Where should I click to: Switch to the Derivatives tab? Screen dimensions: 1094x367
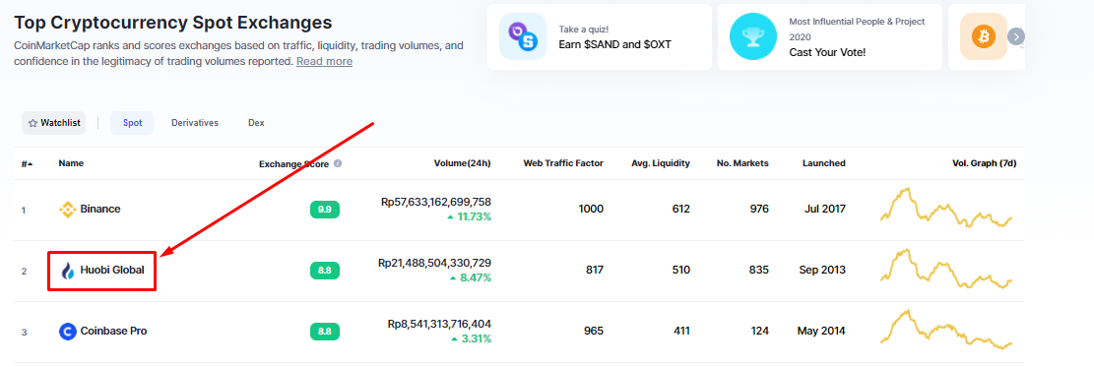tap(195, 123)
